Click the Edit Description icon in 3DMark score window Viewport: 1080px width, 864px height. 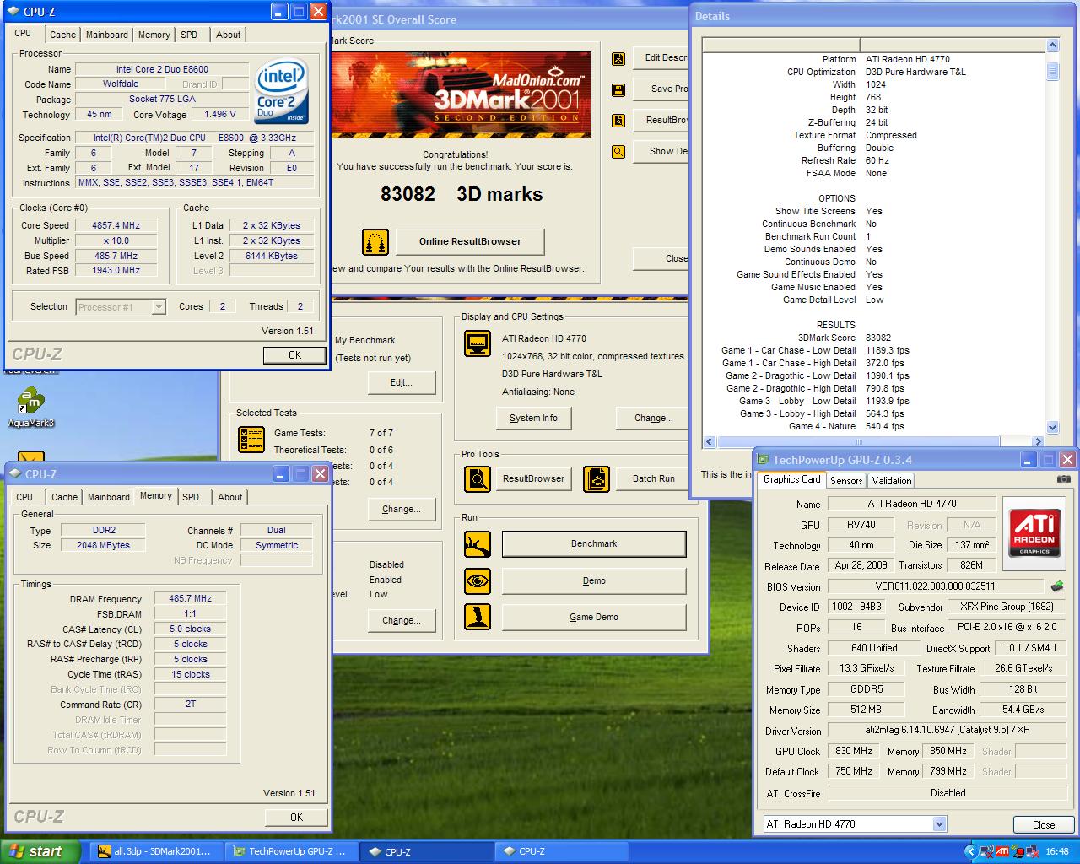(618, 59)
